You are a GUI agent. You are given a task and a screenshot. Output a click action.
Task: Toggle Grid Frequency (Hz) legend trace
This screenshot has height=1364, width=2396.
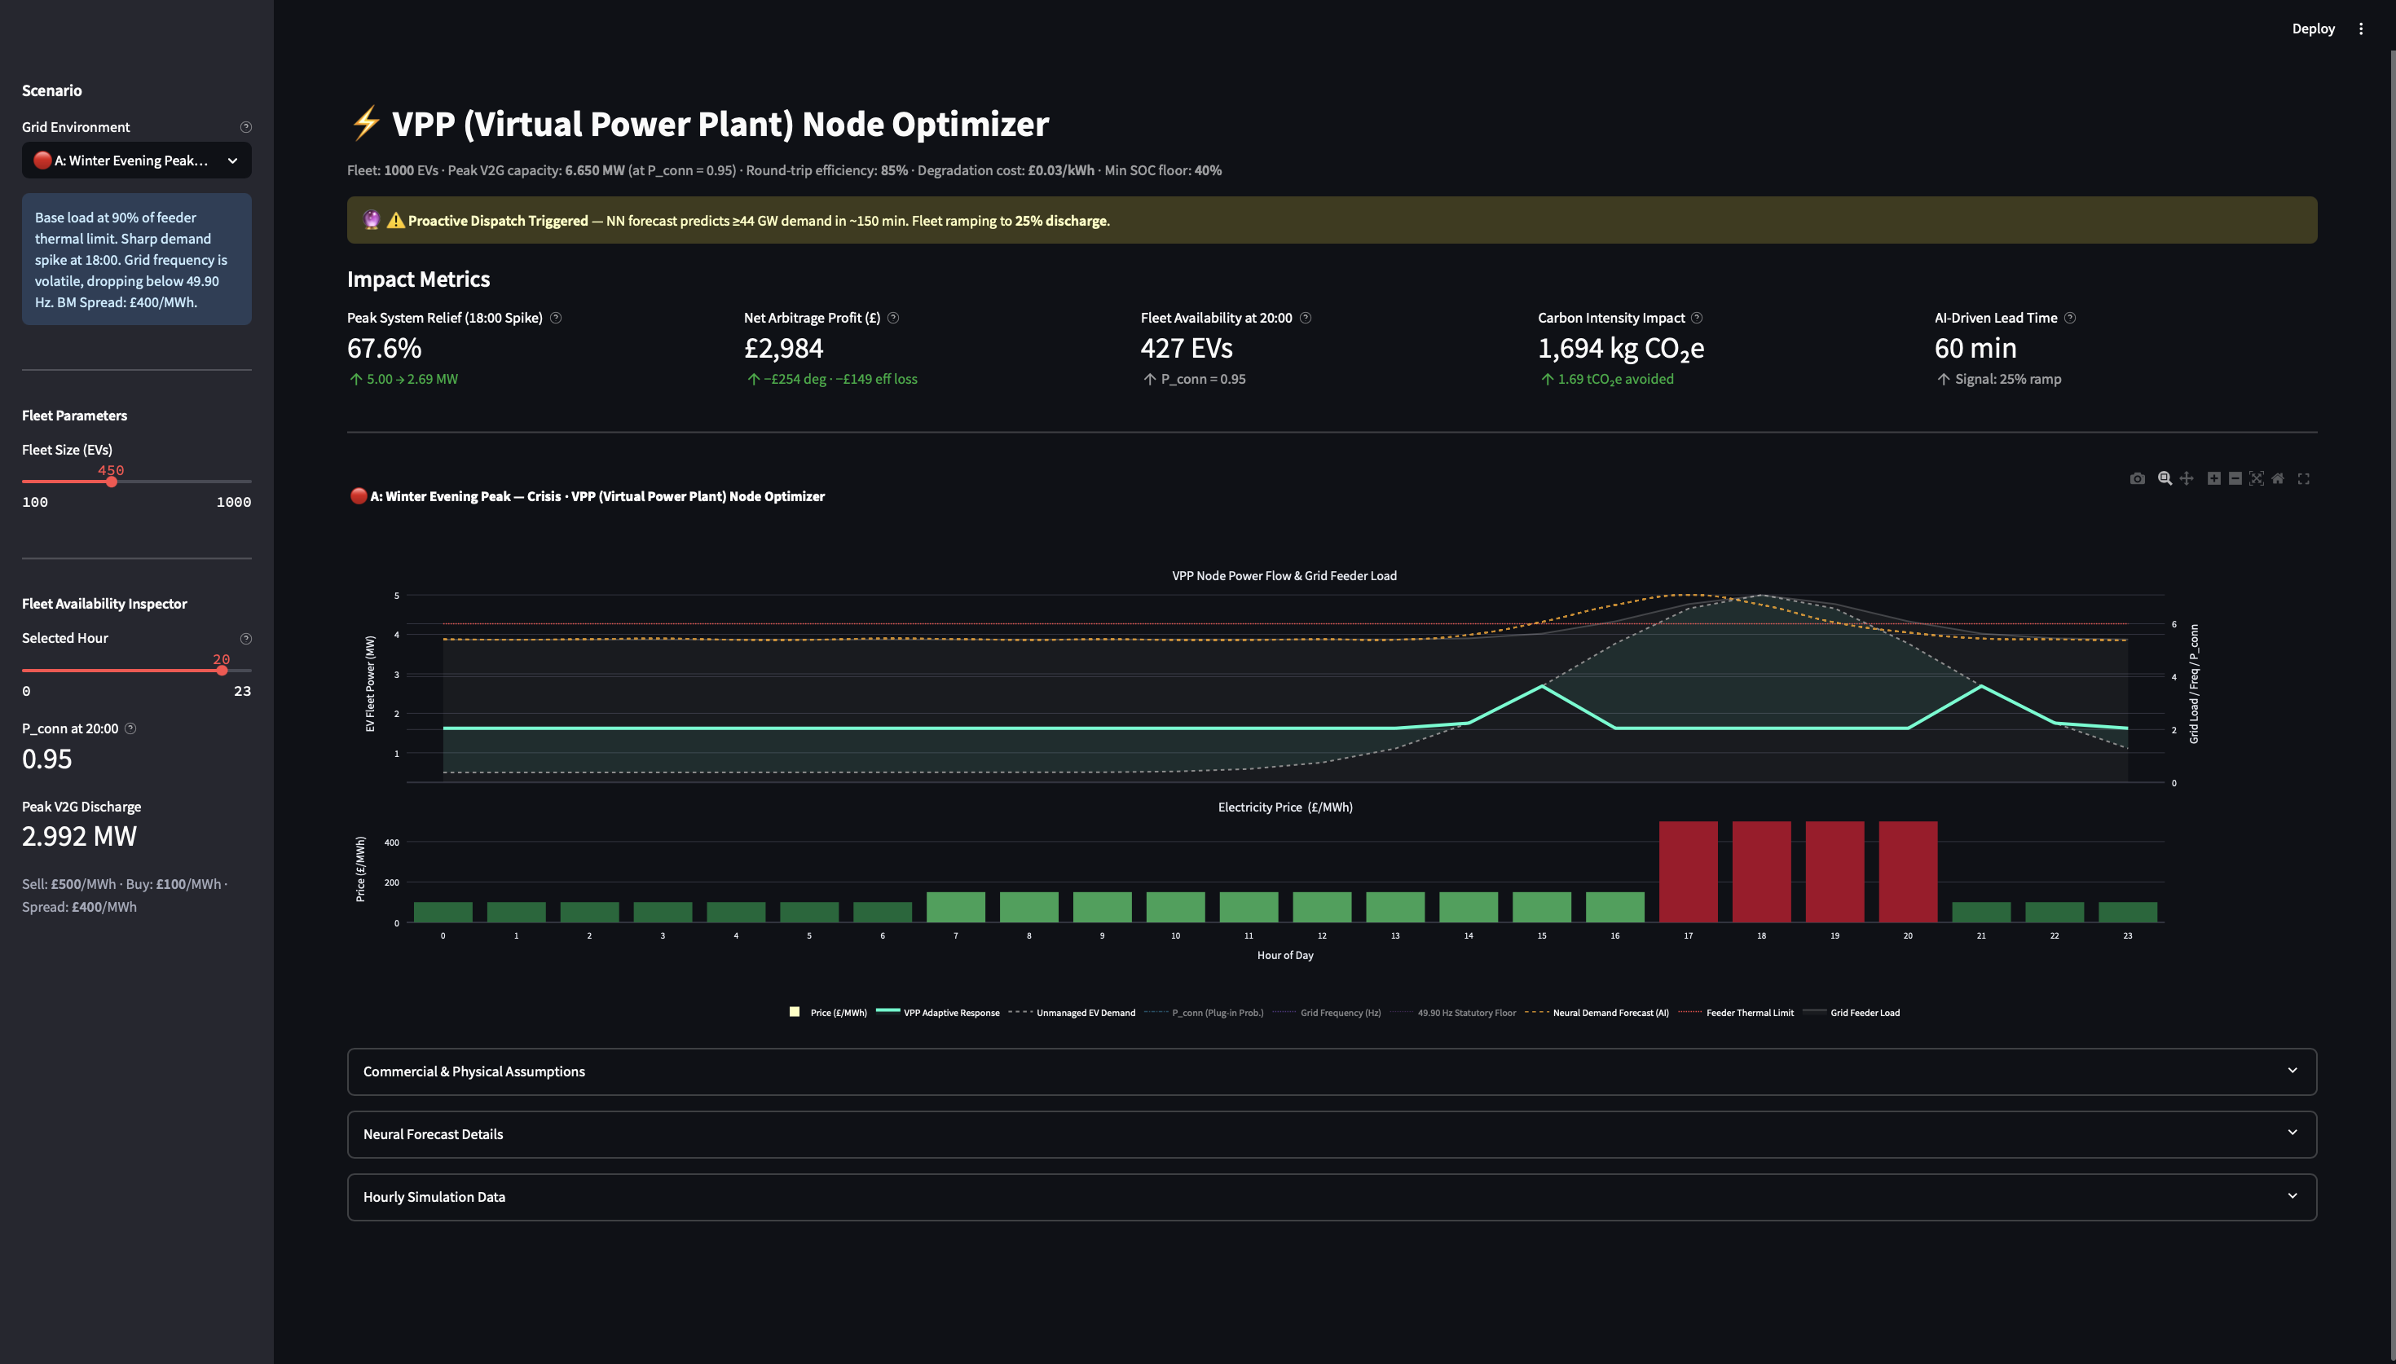click(1328, 1013)
